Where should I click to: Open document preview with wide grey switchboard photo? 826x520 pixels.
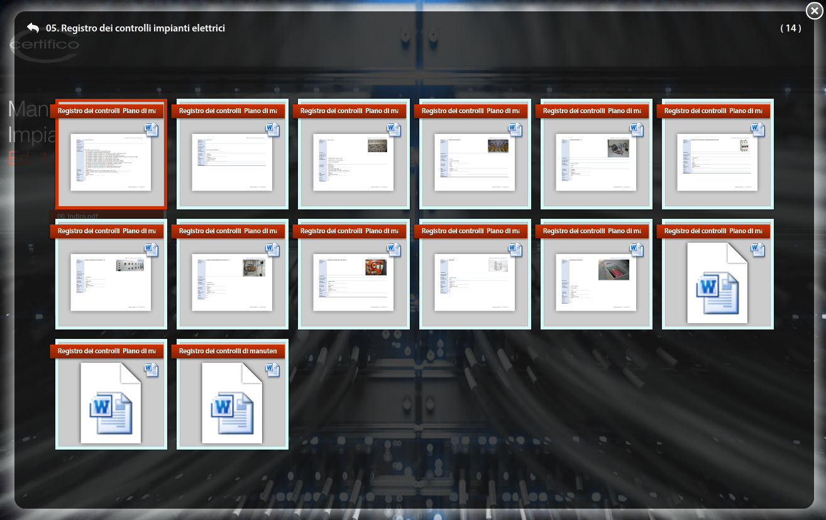point(111,282)
